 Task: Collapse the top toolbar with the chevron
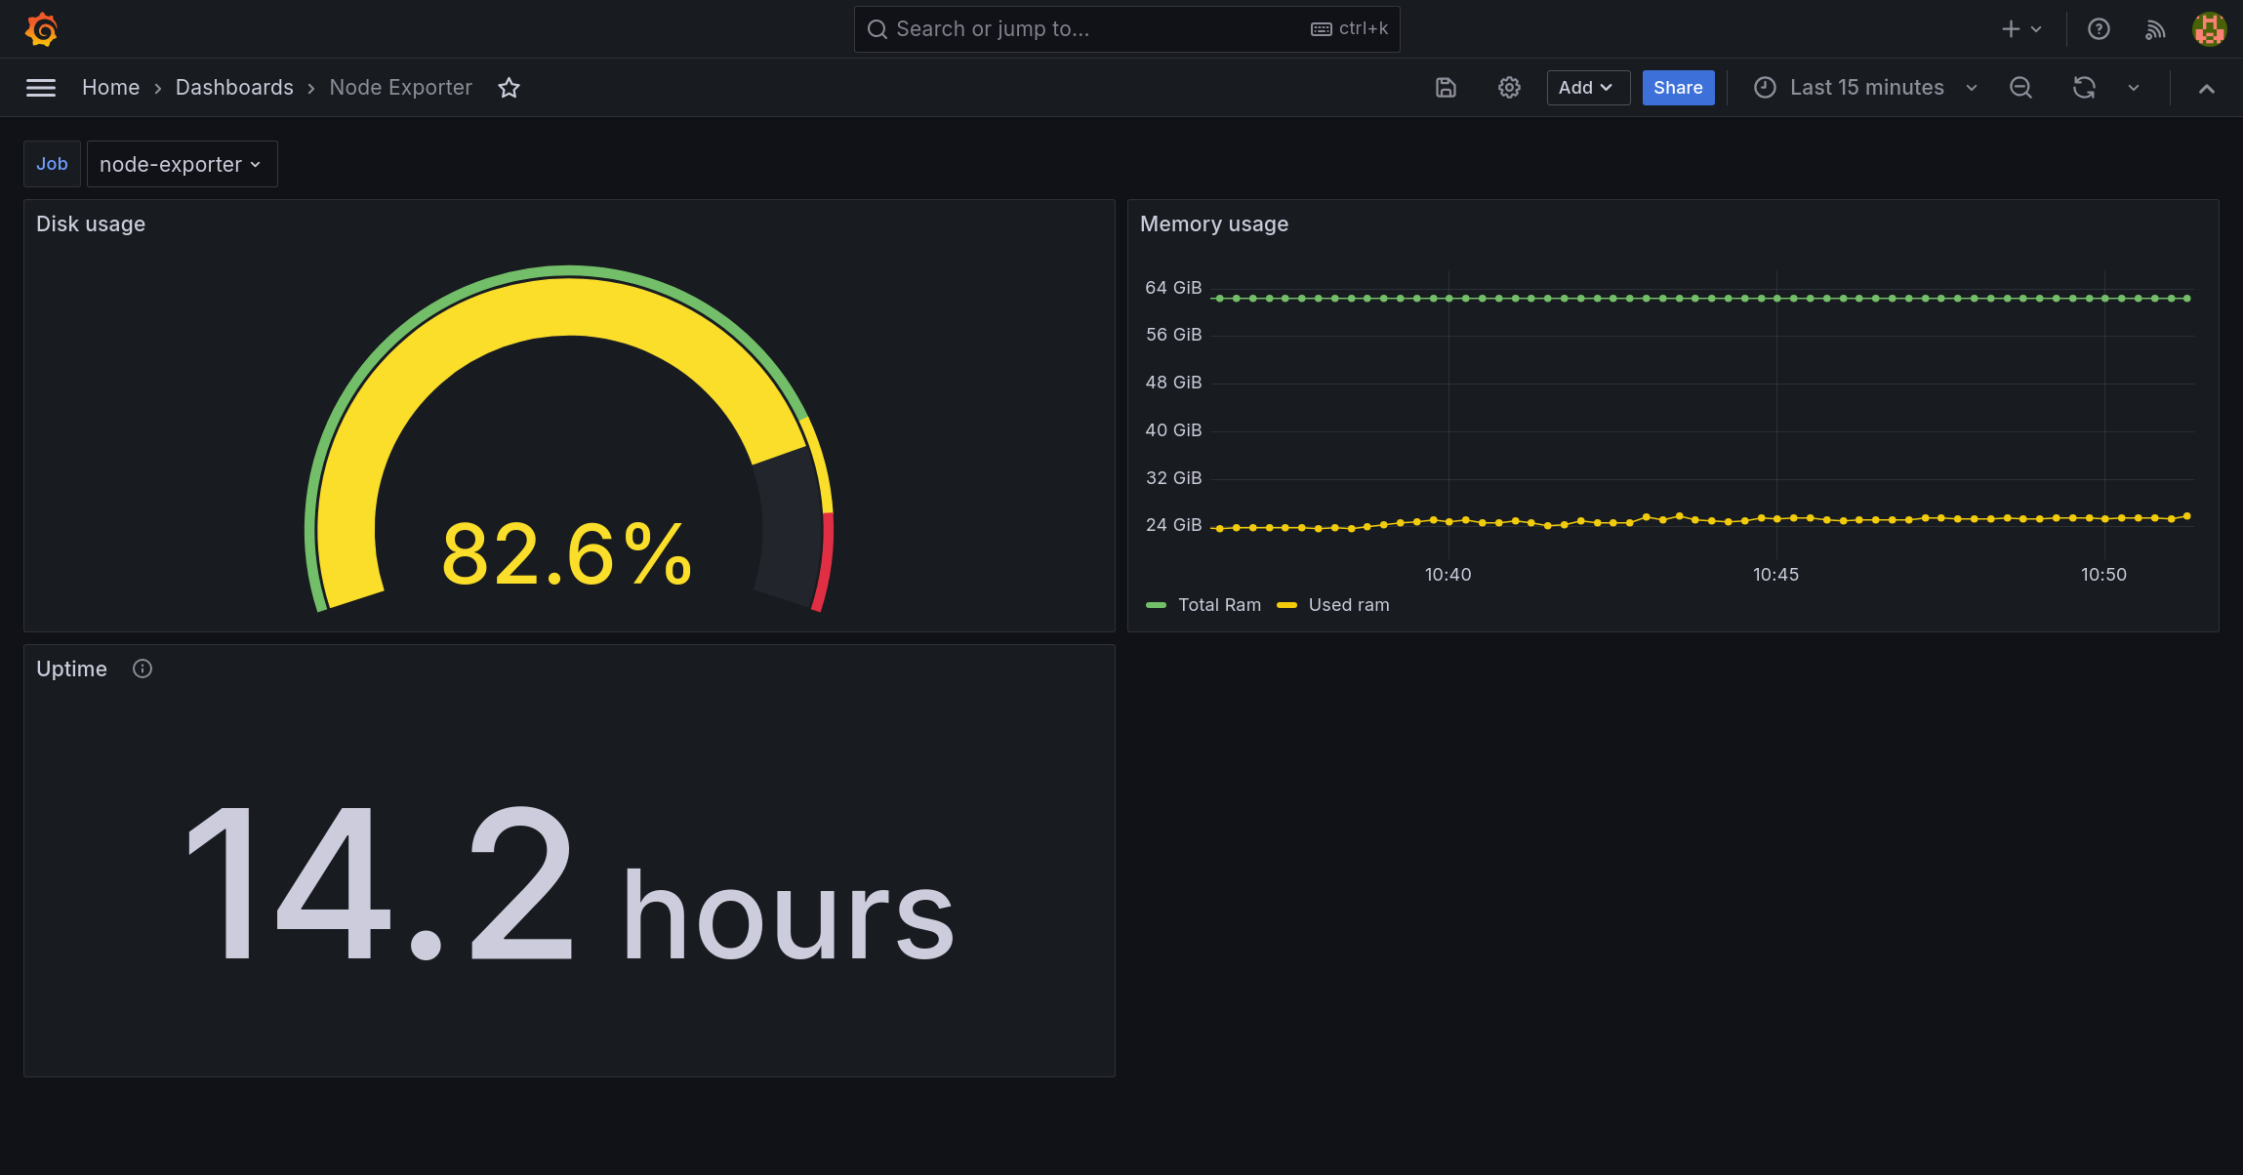[x=2206, y=88]
